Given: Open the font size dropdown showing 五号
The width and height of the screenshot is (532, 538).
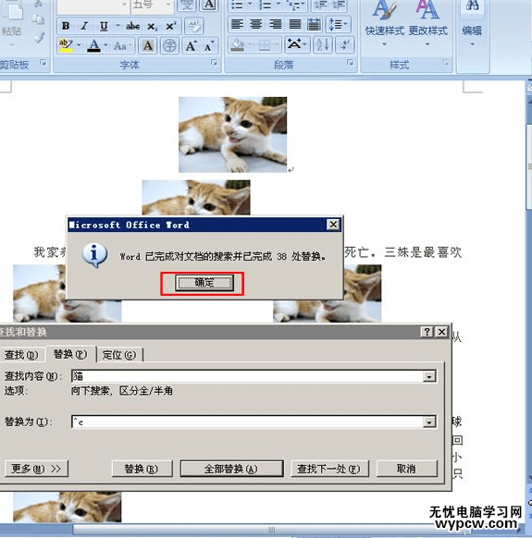Looking at the screenshot, I should tap(168, 5).
